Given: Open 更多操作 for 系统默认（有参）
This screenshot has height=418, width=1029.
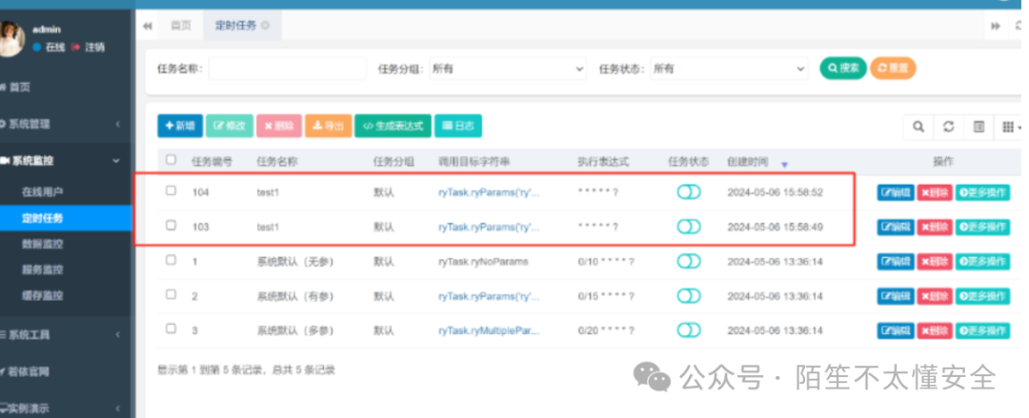Looking at the screenshot, I should point(982,296).
